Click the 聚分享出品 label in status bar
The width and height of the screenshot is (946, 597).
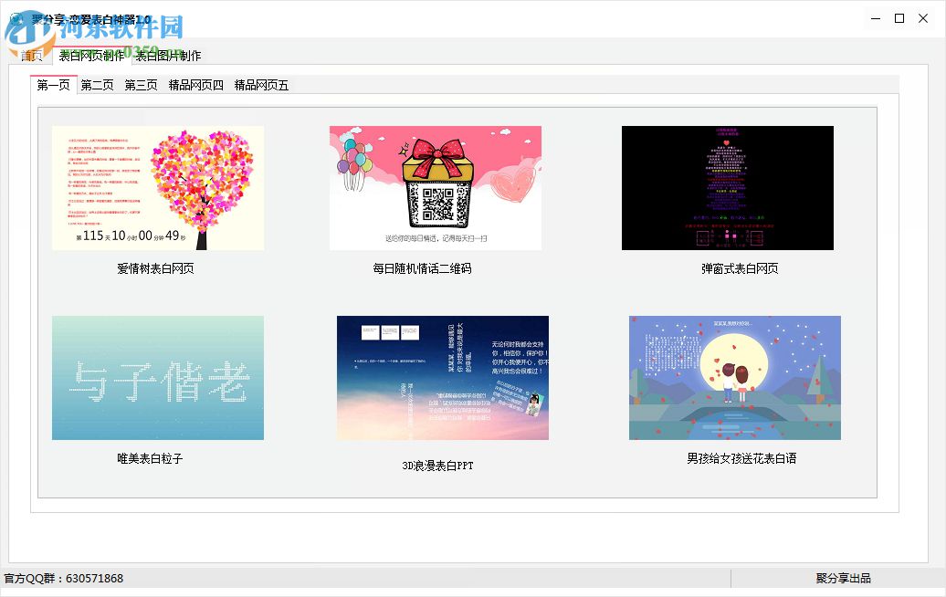[x=843, y=577]
